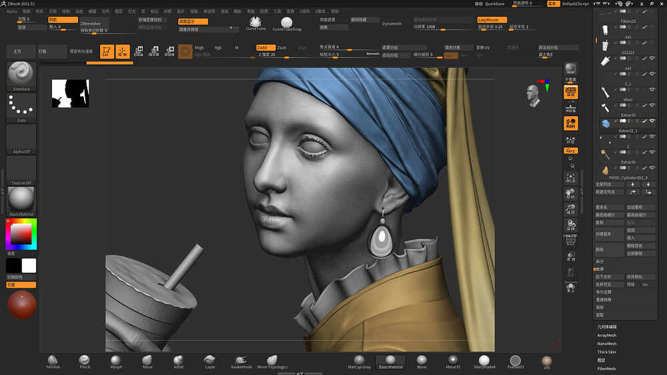The height and width of the screenshot is (375, 667).
Task: Click the Uv button in merge section
Action: [x=646, y=284]
